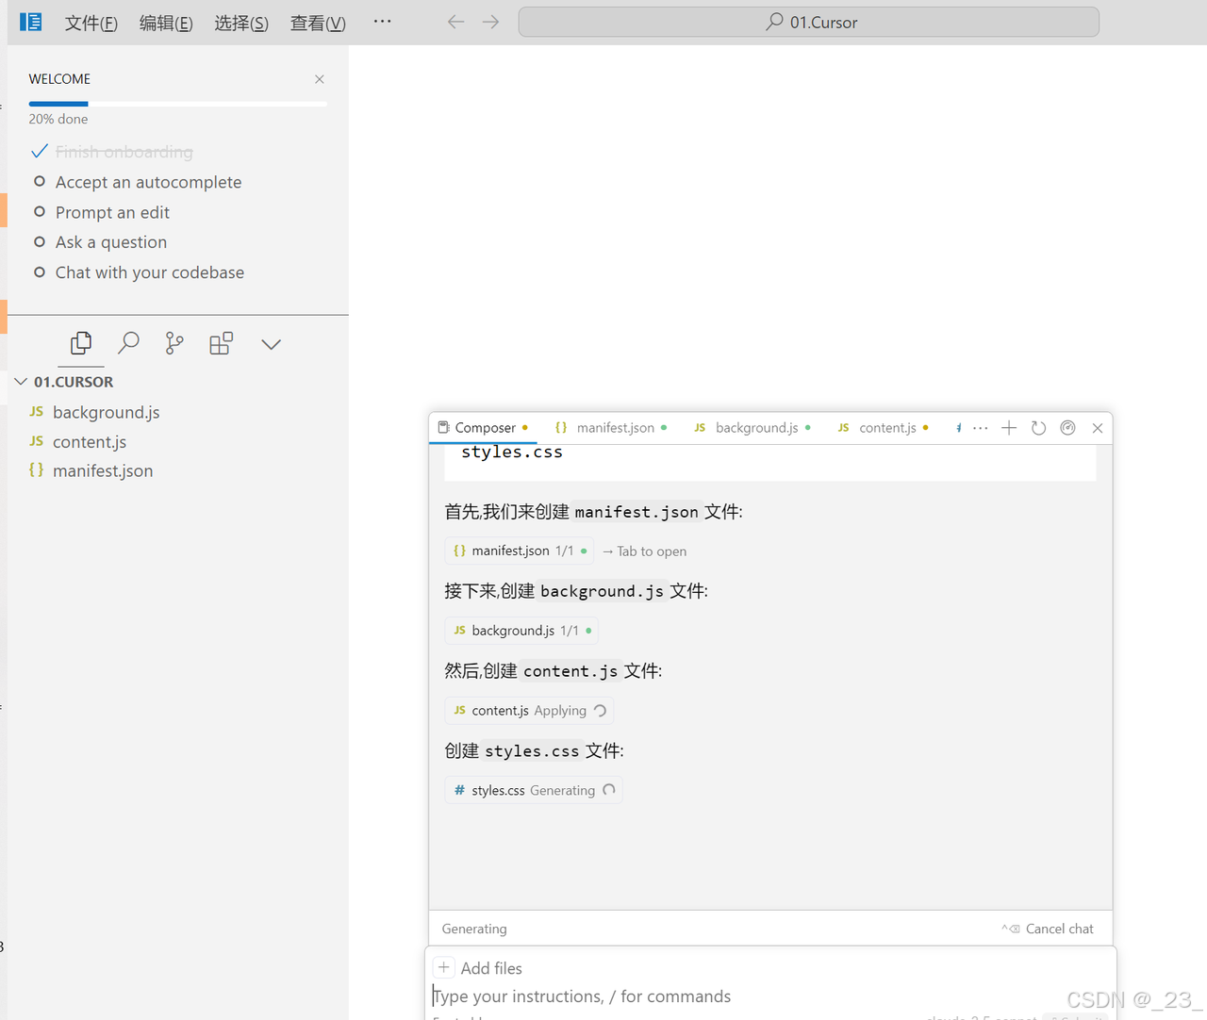Click the composer history refresh icon
Image resolution: width=1207 pixels, height=1020 pixels.
[x=1038, y=428]
